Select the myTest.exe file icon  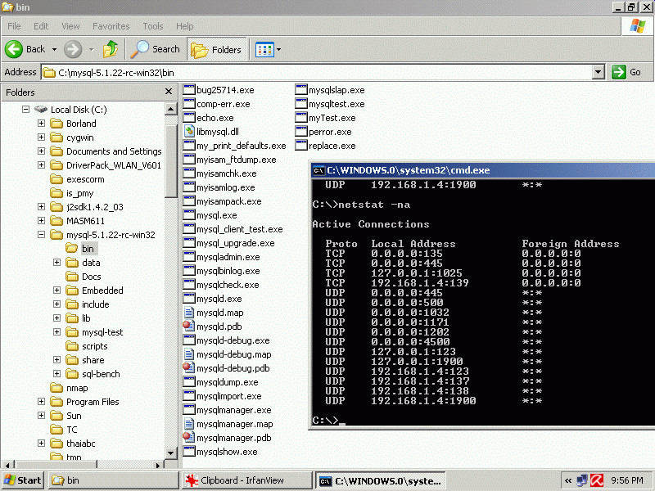pyautogui.click(x=301, y=117)
